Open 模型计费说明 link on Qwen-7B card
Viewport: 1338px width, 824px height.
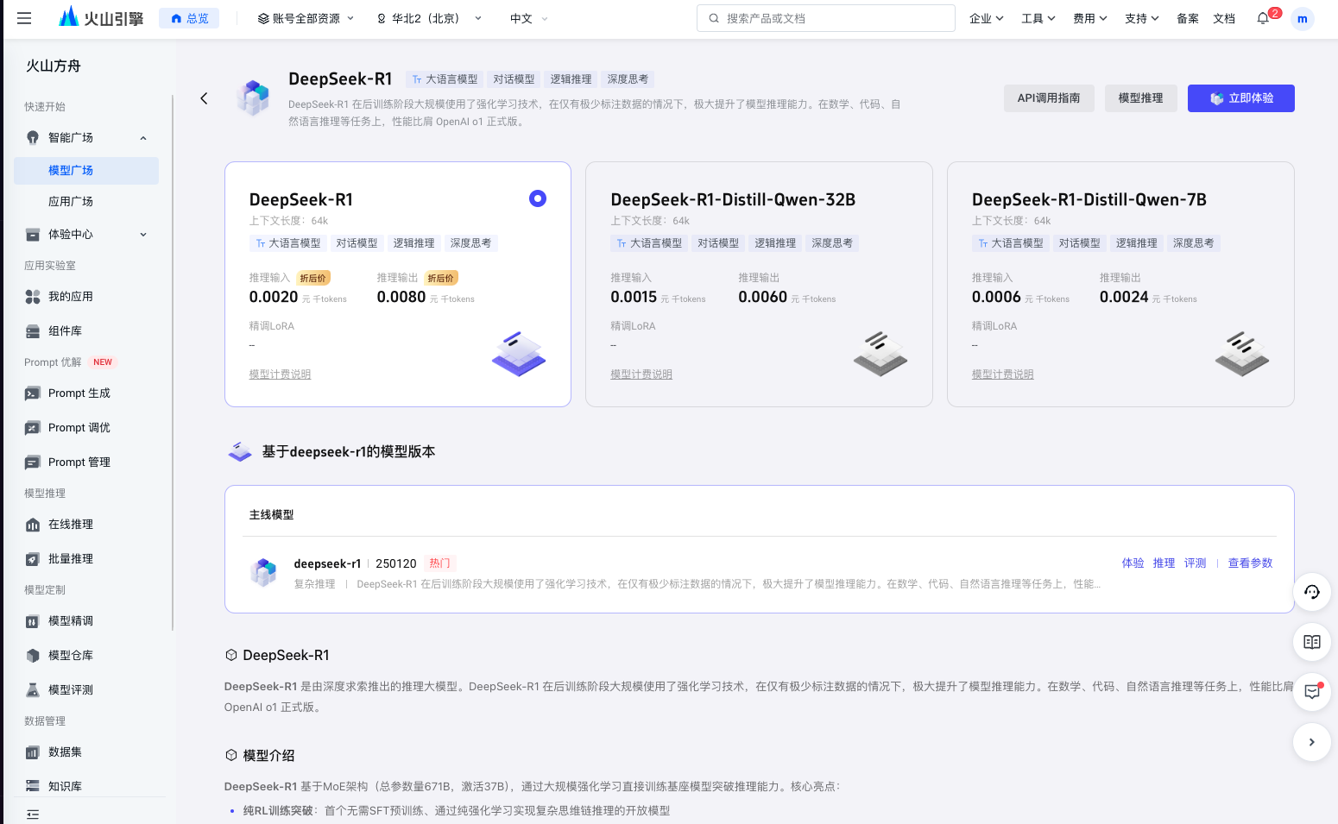pyautogui.click(x=1003, y=374)
